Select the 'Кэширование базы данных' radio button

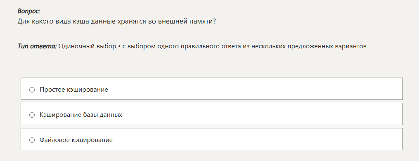(32, 115)
